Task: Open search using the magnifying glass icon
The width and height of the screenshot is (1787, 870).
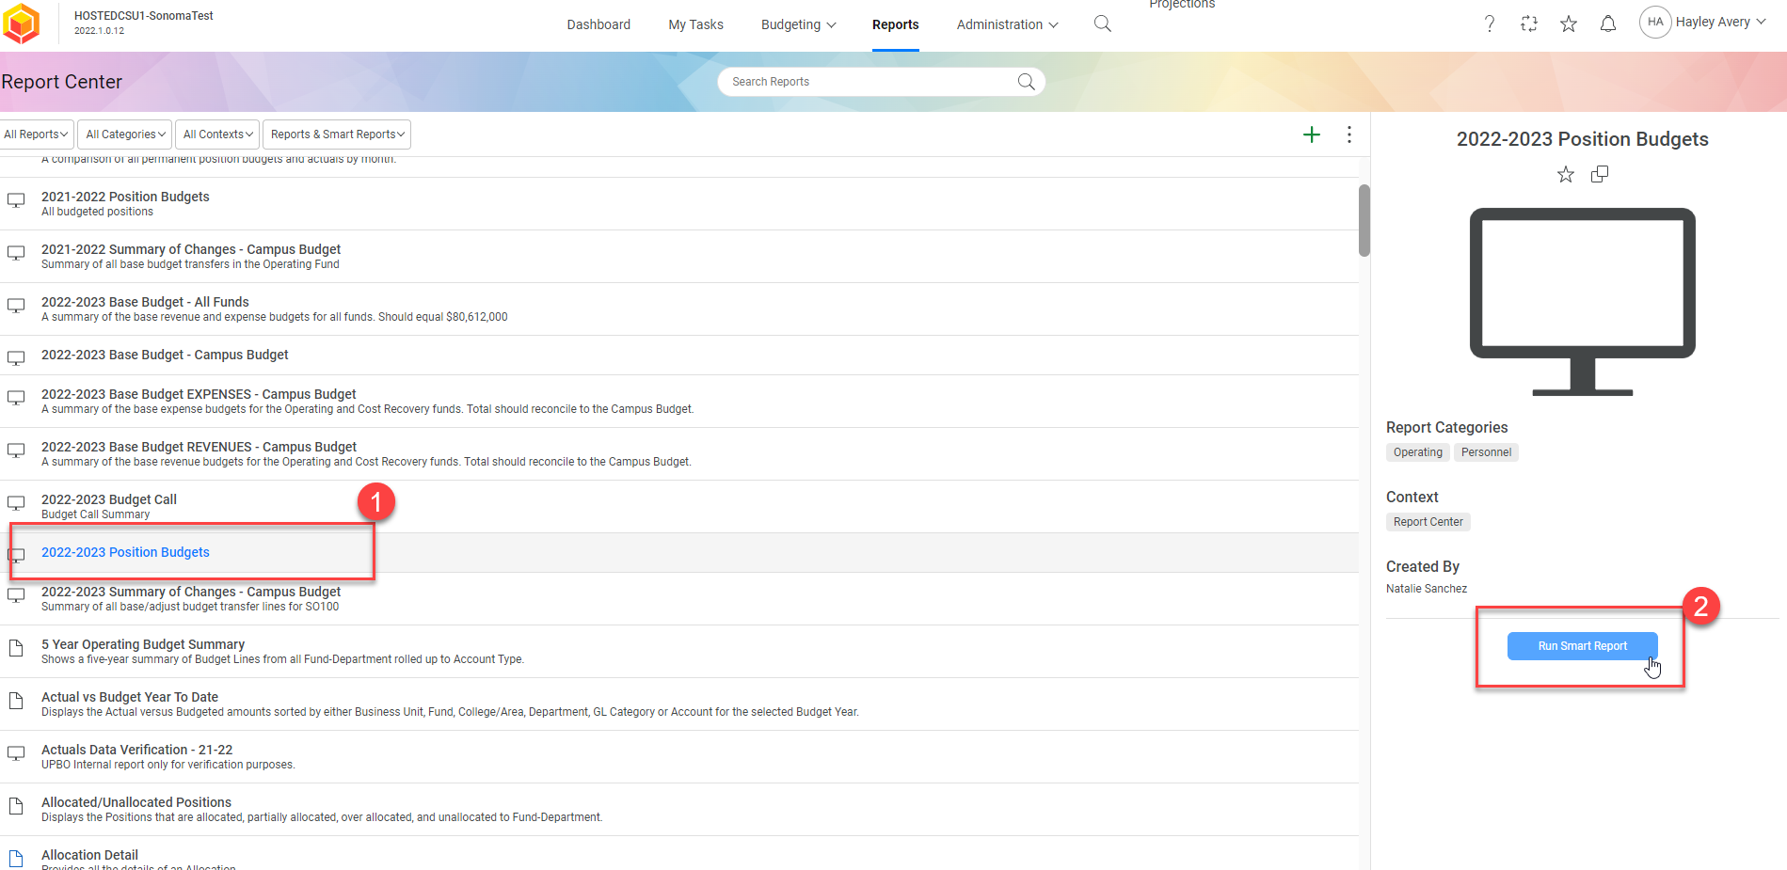Action: click(x=1101, y=24)
